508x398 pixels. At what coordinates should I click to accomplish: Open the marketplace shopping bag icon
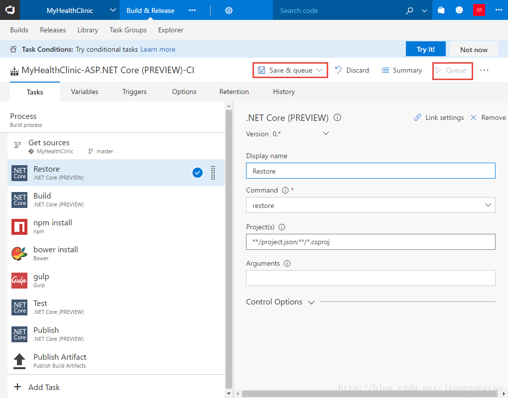point(441,10)
